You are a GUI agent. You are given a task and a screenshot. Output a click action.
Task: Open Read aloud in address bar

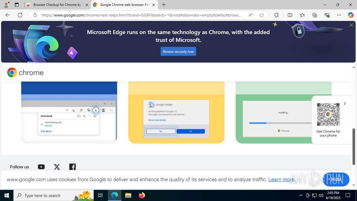[x=250, y=15]
